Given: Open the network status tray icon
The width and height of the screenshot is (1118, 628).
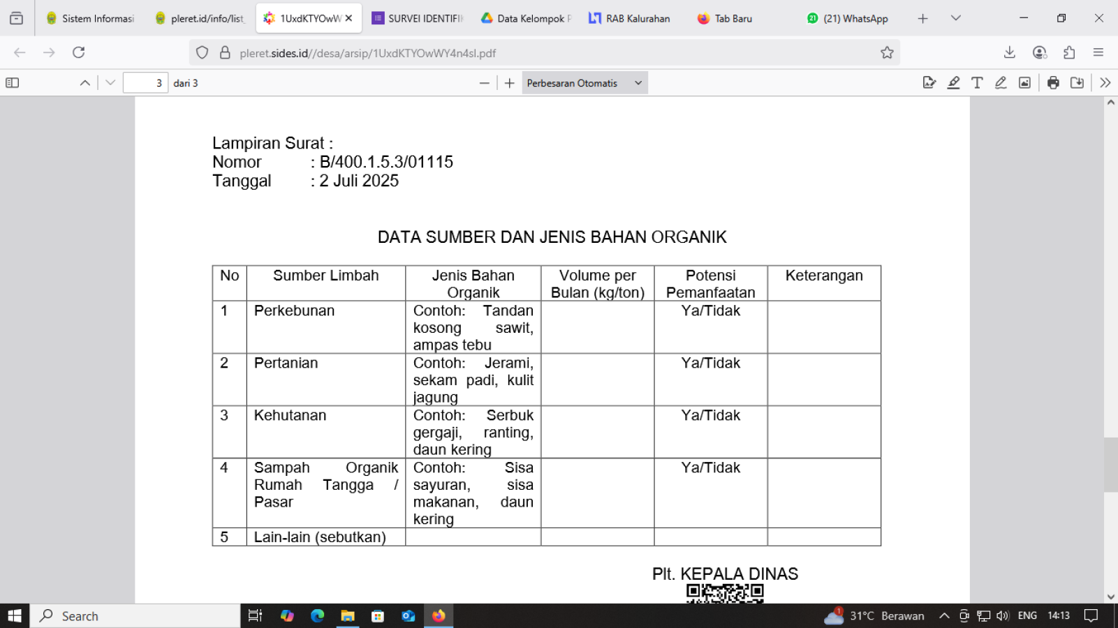Looking at the screenshot, I should point(983,616).
